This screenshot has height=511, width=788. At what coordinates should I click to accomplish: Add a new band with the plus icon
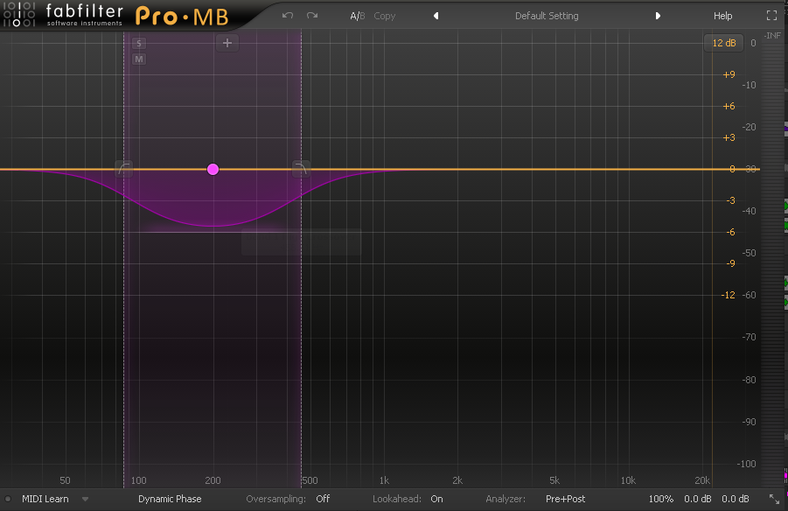point(227,42)
